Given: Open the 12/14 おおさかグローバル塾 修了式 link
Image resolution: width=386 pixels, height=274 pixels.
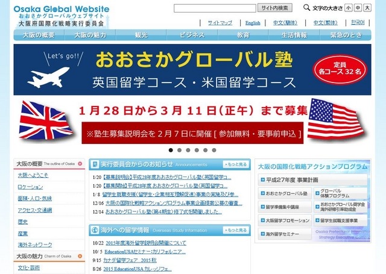Looking at the screenshot, I should pyautogui.click(x=163, y=211).
